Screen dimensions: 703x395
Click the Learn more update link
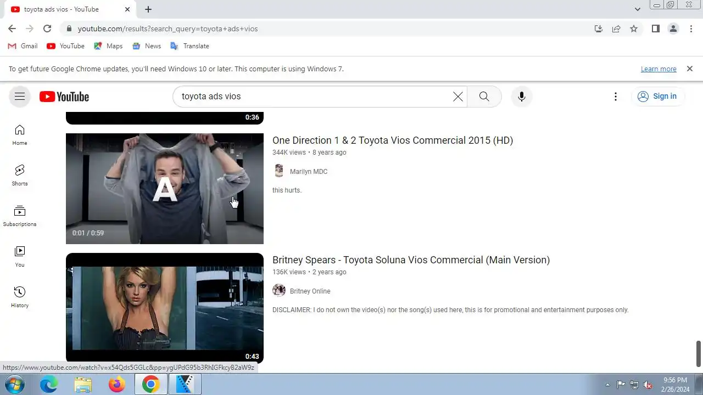(x=659, y=69)
